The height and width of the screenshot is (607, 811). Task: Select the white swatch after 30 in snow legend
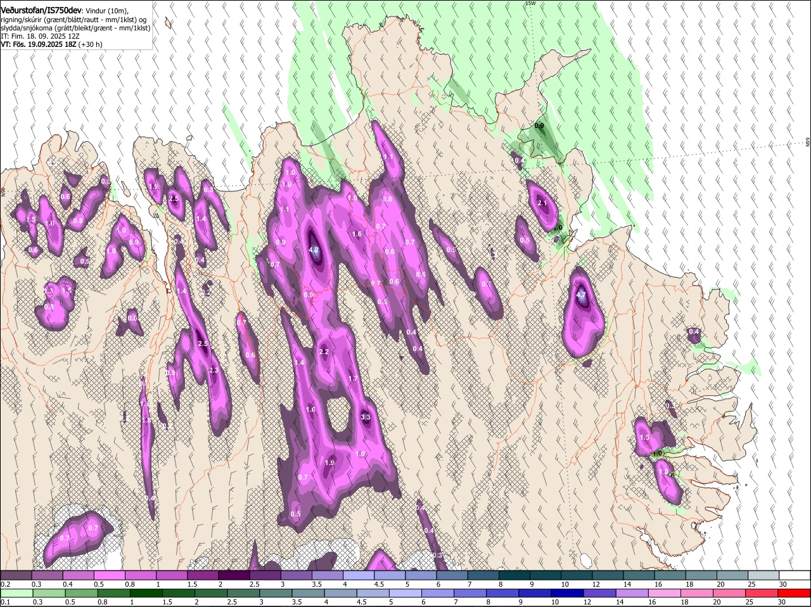[795, 575]
